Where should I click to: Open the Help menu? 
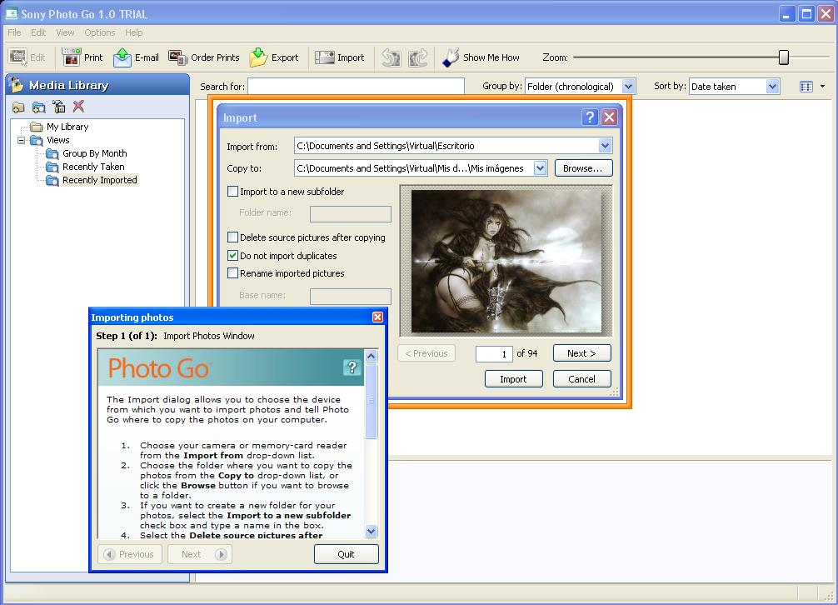tap(133, 32)
